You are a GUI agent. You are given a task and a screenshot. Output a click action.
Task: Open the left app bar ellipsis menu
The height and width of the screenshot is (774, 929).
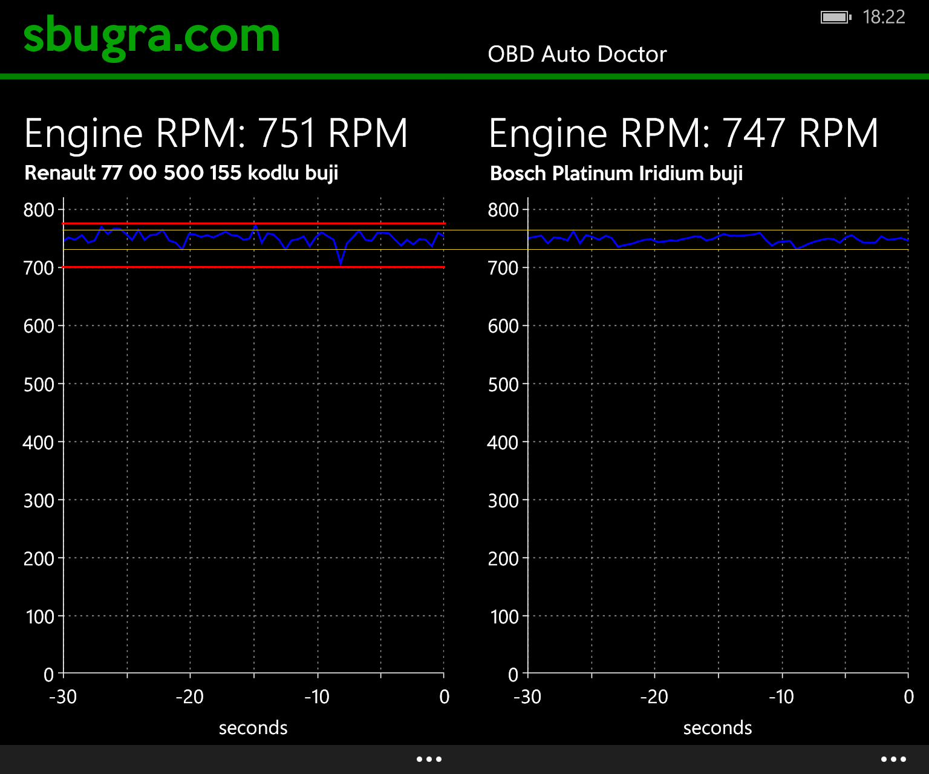coord(429,759)
